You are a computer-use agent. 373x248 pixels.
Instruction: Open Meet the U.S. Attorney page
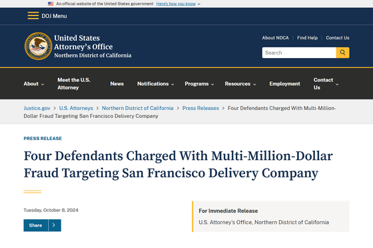click(74, 84)
